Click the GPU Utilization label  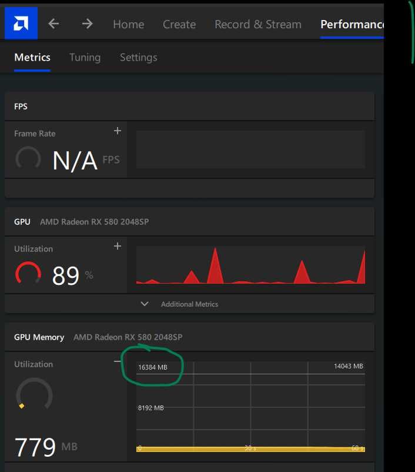[34, 249]
